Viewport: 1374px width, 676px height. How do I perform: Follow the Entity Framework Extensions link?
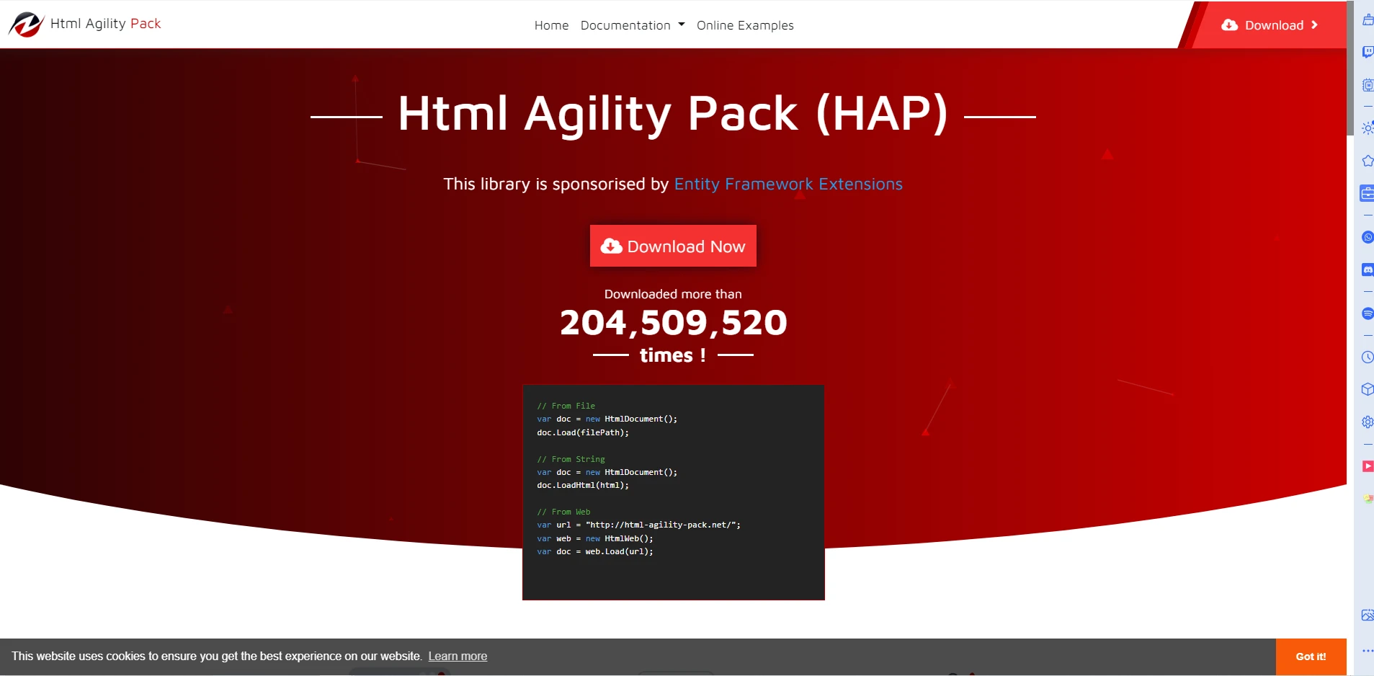[x=788, y=184]
